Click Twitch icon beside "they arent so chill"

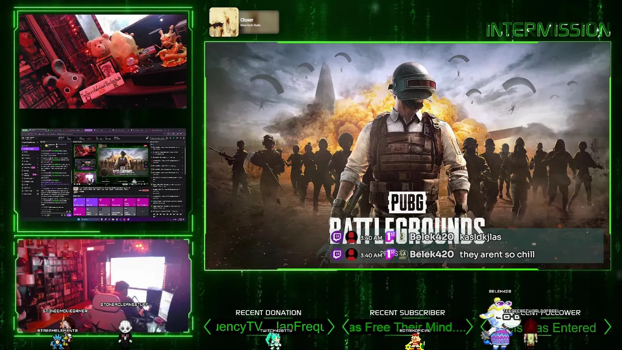pos(337,255)
